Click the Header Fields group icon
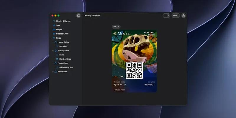This screenshot has height=118, width=236. pyautogui.click(x=55, y=42)
